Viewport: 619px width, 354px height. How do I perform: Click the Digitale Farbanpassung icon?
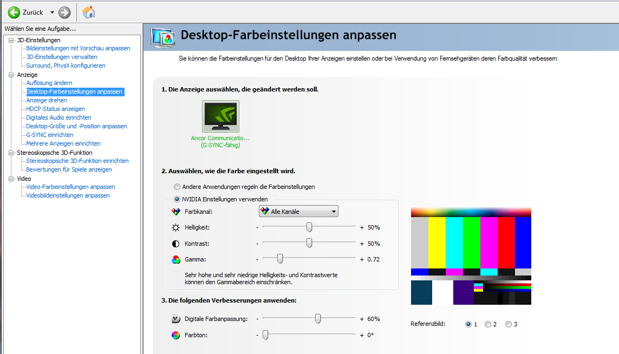(x=175, y=319)
